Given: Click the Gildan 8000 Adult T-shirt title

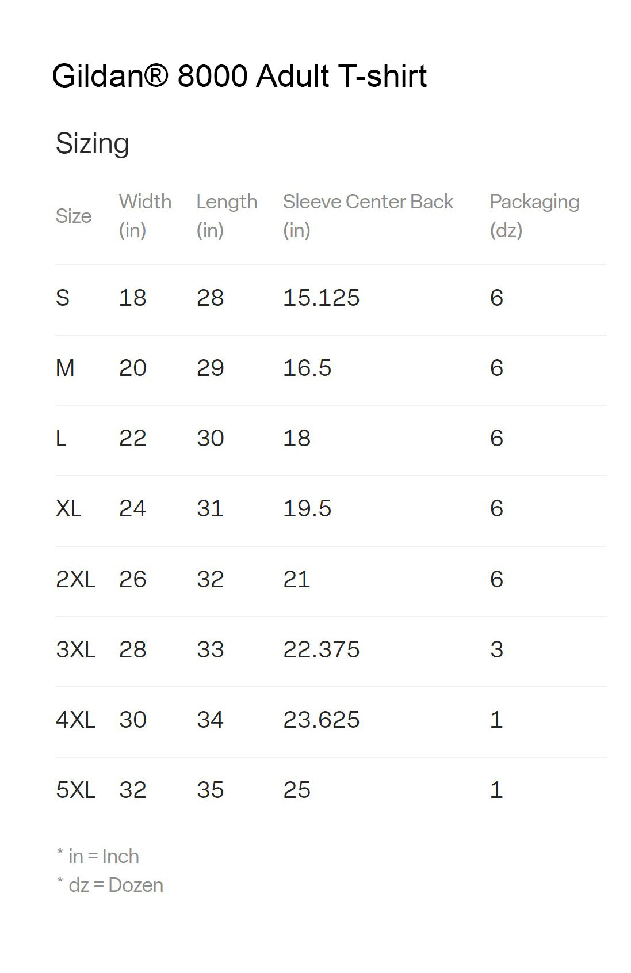Looking at the screenshot, I should tap(239, 76).
